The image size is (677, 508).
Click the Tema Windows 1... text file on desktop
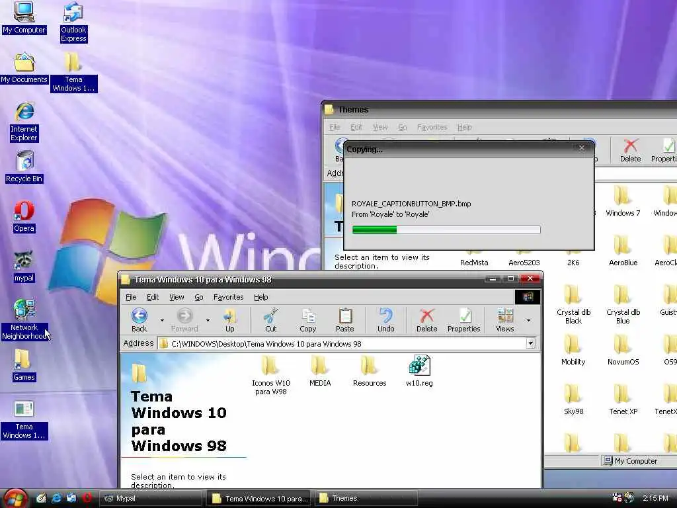[x=24, y=419]
